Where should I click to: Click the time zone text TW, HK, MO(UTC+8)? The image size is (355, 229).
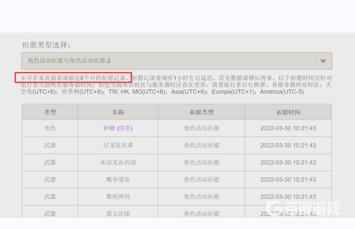(137, 92)
